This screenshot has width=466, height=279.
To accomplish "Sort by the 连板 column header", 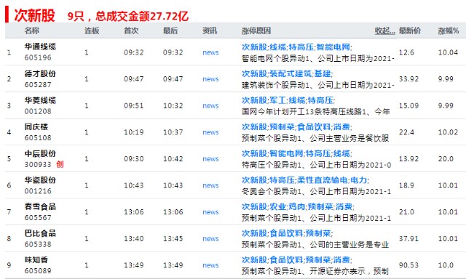I will [92, 31].
